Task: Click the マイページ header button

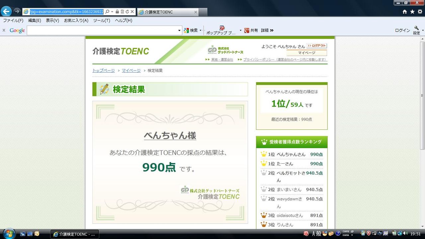Action: tap(306, 53)
